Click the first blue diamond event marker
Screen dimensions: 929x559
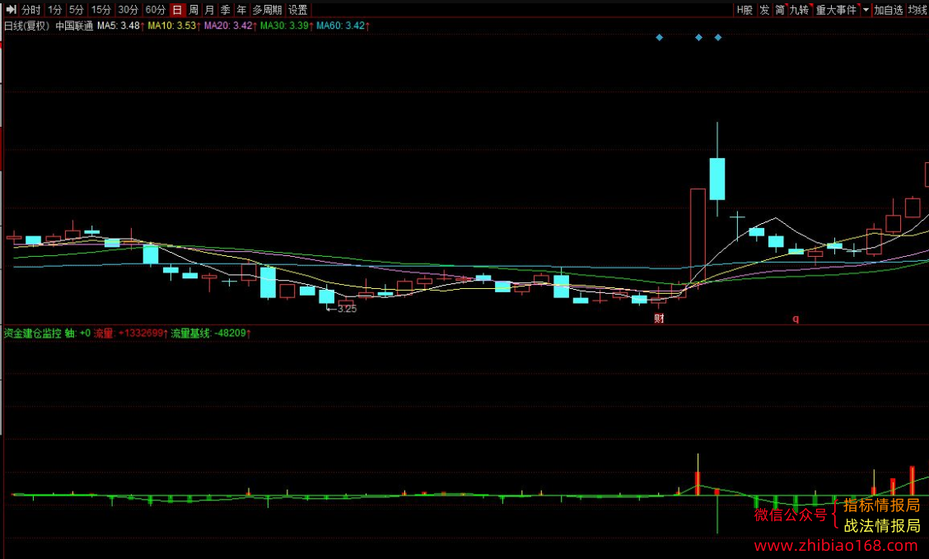coord(660,37)
